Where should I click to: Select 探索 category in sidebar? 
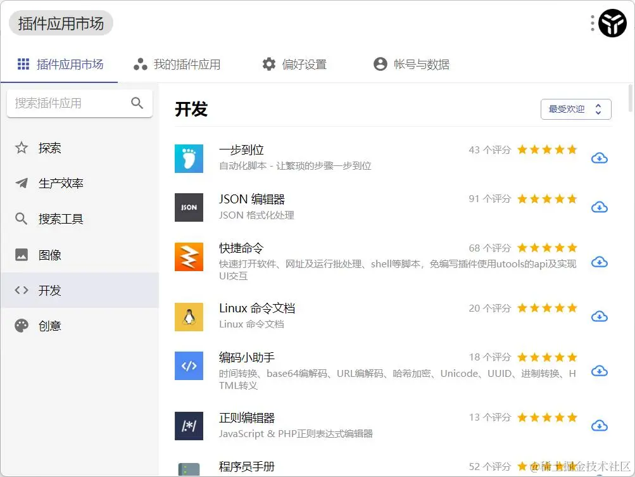point(80,148)
